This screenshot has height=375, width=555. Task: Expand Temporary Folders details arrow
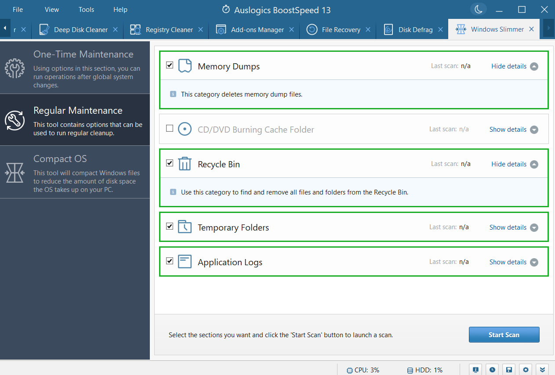pyautogui.click(x=534, y=228)
